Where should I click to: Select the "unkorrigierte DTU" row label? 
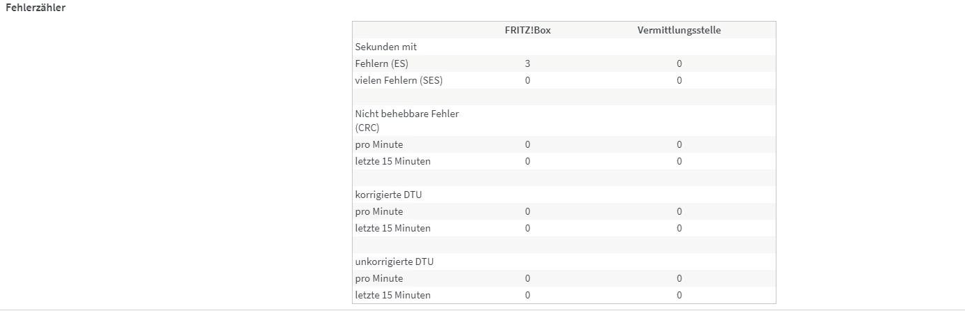tap(394, 261)
